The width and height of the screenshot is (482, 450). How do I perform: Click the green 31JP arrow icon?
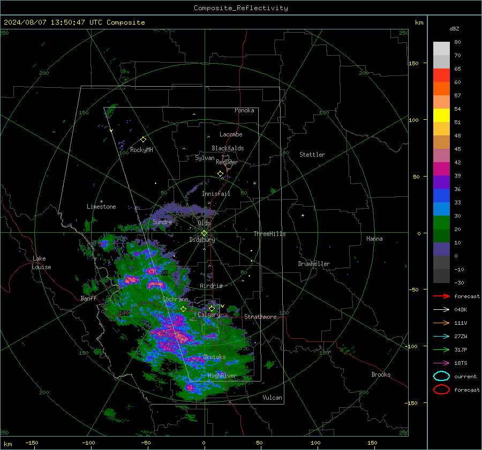tap(441, 349)
